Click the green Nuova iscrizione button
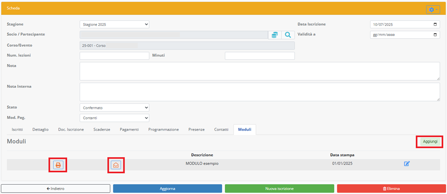Image resolution: width=447 pixels, height=194 pixels. (x=279, y=189)
